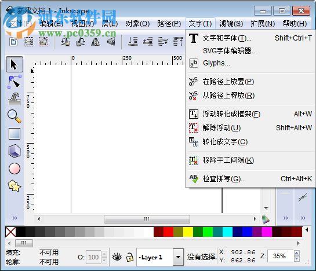Viewport: 316px width, 271px height.
Task: Choose 移除手工间隙(K) entry
Action: tap(250, 160)
